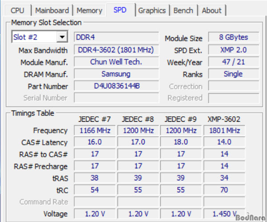The width and height of the screenshot is (267, 222).
Task: Click the XMP-3602 RAS# to CAS# value 14
Action: [x=224, y=154]
